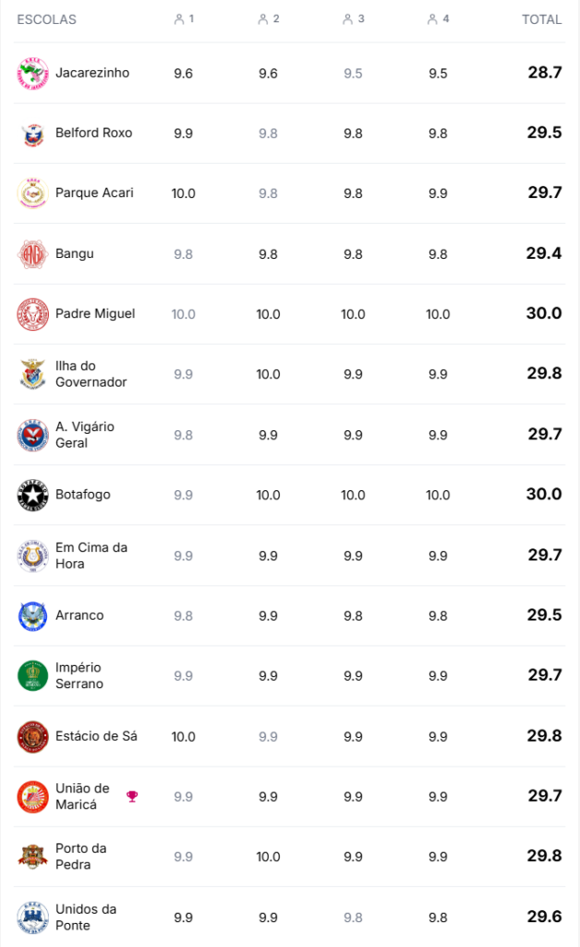The width and height of the screenshot is (580, 947).
Task: Click the Império Serrano green crown logo
Action: 32,676
